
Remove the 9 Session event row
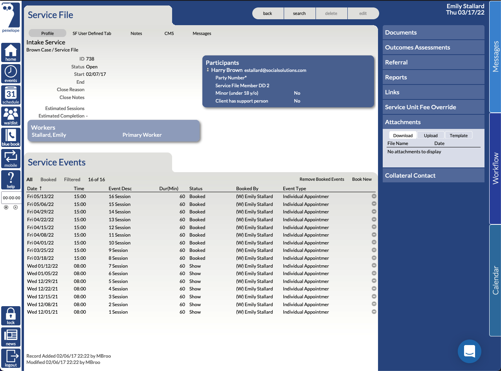[x=374, y=250]
